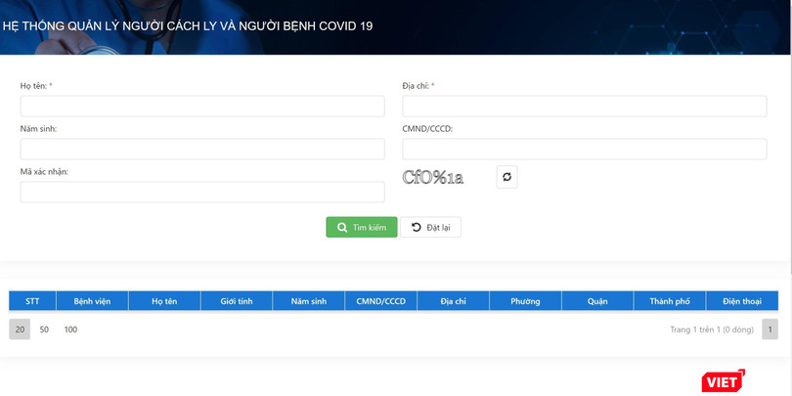
Task: Select 100 rows per page
Action: [x=70, y=330]
